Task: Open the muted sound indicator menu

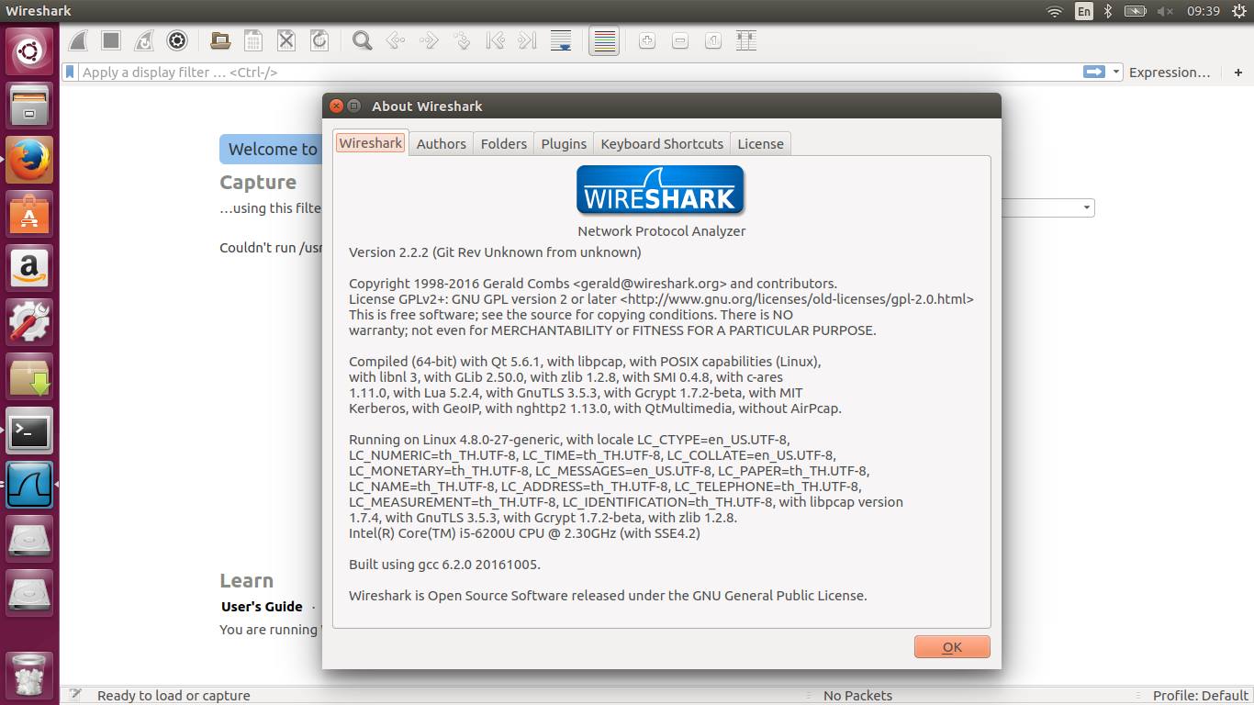Action: [1165, 11]
